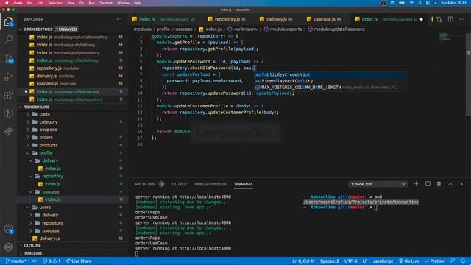471x265 pixels.
Task: Click errors and warnings count in status bar
Action: coord(52,261)
